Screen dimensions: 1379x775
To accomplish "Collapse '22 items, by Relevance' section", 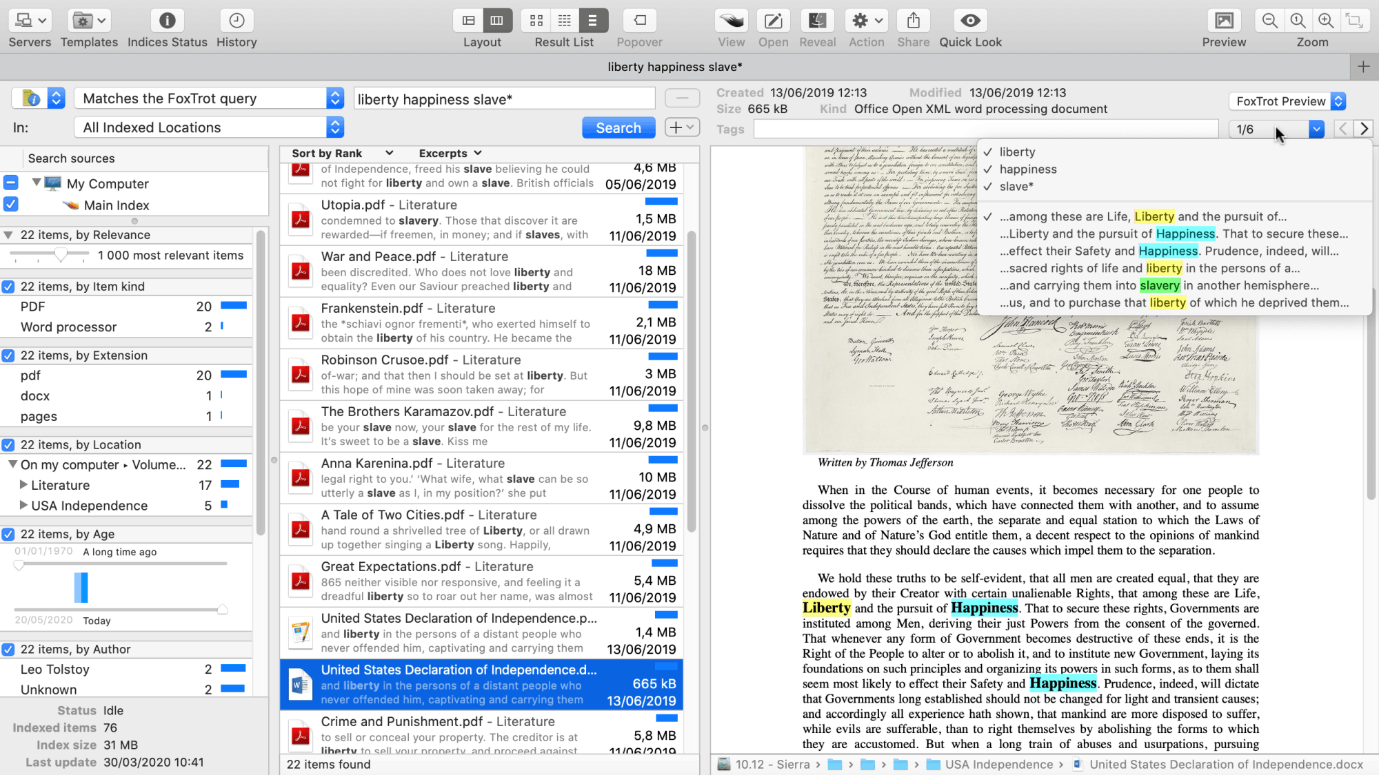I will pos(8,235).
